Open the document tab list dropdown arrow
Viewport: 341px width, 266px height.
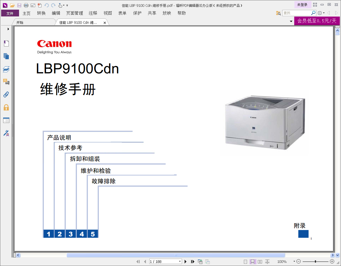pyautogui.click(x=291, y=21)
